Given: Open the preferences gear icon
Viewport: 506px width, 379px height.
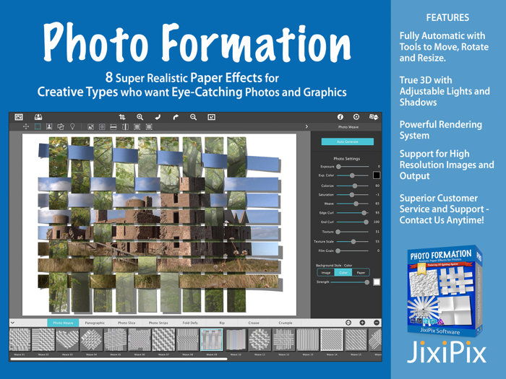Looking at the screenshot, I should (356, 117).
